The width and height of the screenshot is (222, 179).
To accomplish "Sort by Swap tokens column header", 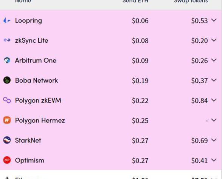I will pyautogui.click(x=191, y=1).
